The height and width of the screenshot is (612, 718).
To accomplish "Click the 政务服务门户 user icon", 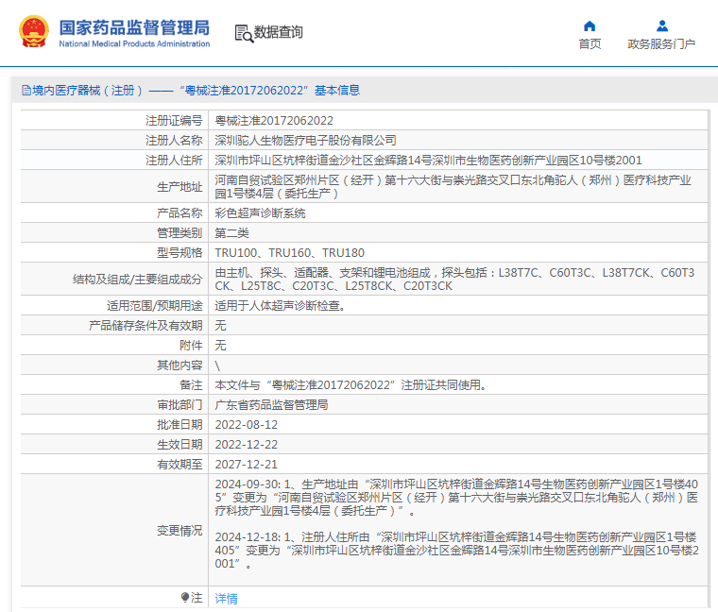I will [661, 26].
